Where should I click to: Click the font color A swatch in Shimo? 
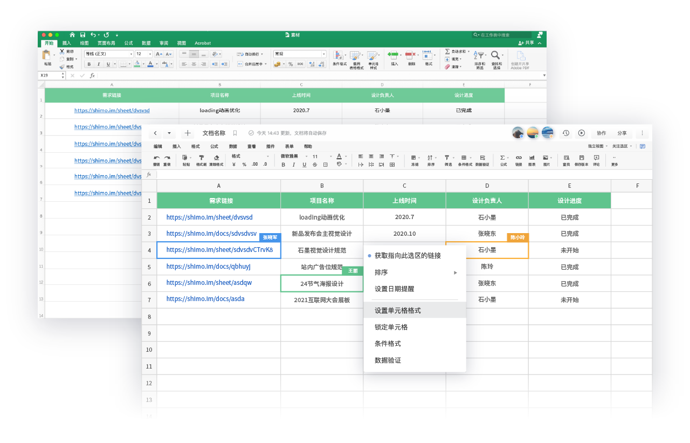coord(339,156)
